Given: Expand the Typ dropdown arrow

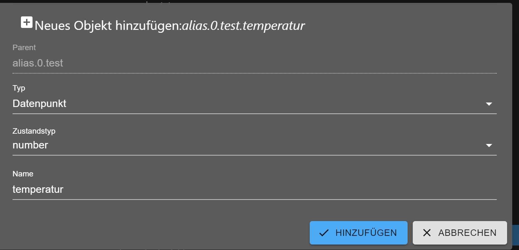Looking at the screenshot, I should coord(489,104).
